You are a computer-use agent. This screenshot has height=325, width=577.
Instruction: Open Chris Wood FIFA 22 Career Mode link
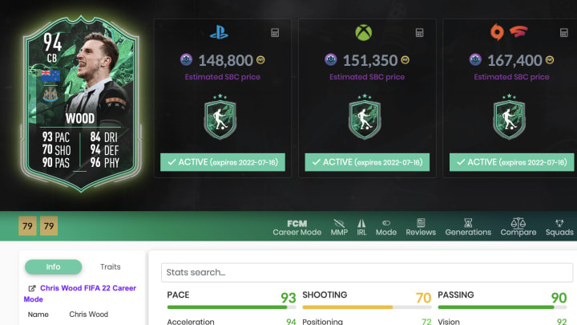[80, 294]
